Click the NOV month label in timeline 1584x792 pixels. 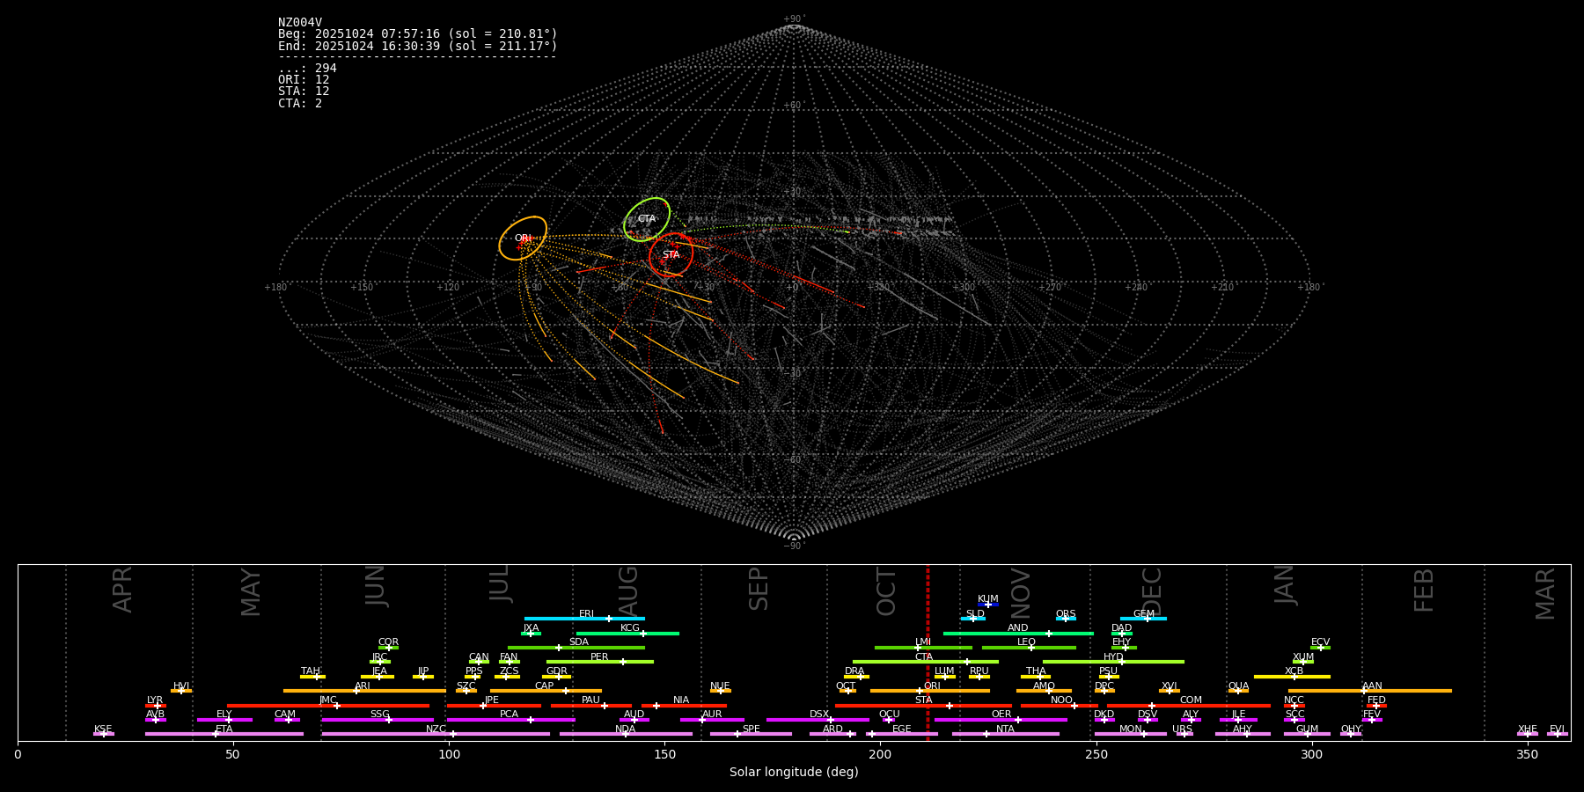(x=1021, y=593)
